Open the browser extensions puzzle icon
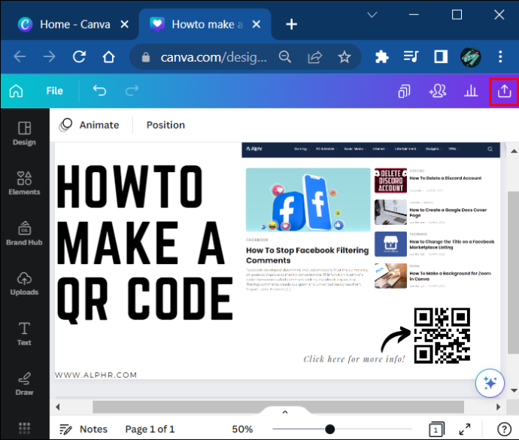Viewport: 519px width, 440px height. coord(381,57)
